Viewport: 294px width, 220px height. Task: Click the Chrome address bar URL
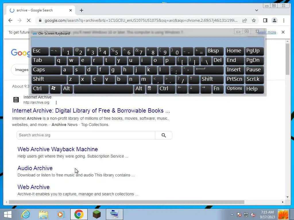point(141,20)
